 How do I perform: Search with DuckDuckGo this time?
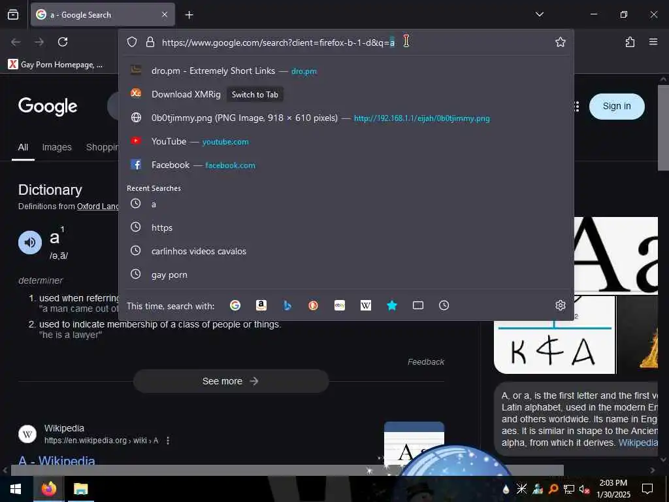[313, 305]
